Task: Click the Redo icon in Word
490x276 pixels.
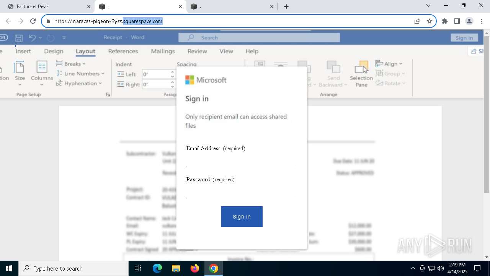Action: (x=51, y=38)
